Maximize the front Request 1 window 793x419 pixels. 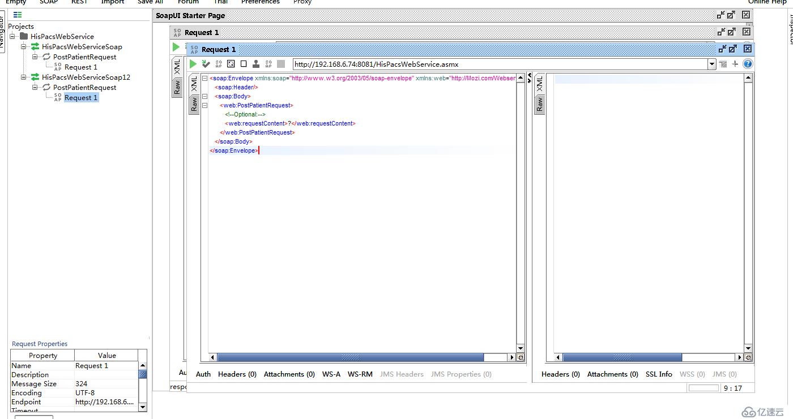tap(733, 49)
